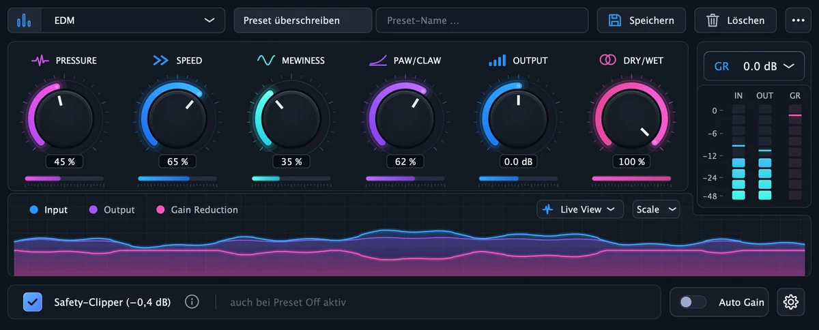Open the Live View dropdown

pyautogui.click(x=580, y=209)
